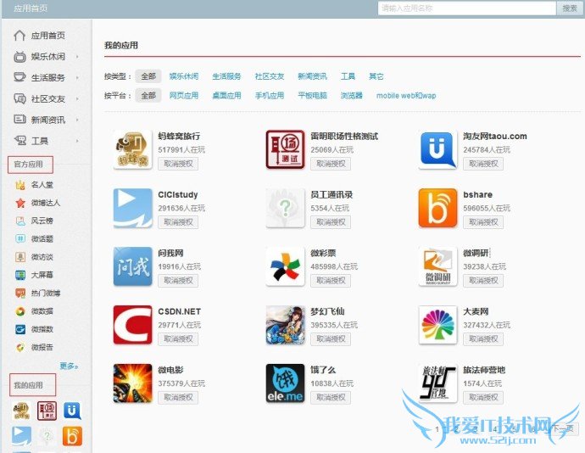Image resolution: width=585 pixels, height=453 pixels.
Task: Open the 问我网 app icon
Action: coord(133,266)
